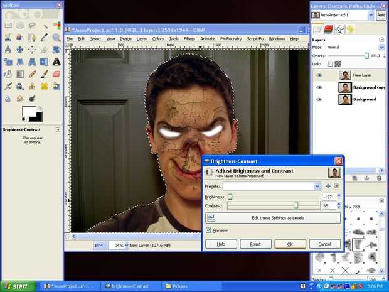Select the Foreground Select tool
The height and width of the screenshot is (292, 389).
[x=20, y=38]
